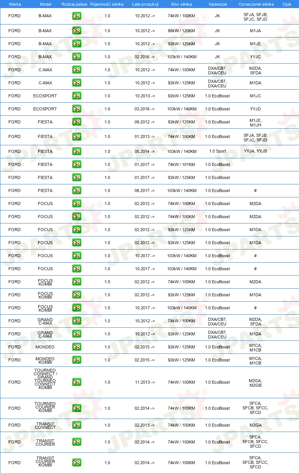Viewport: 299px width, 473px height.
Task: Click the Marka column header
Action: (x=15, y=4)
